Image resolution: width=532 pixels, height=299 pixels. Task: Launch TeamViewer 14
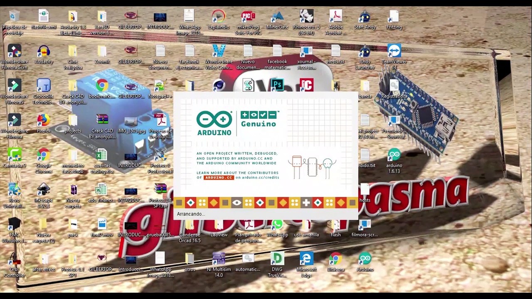pos(394,57)
